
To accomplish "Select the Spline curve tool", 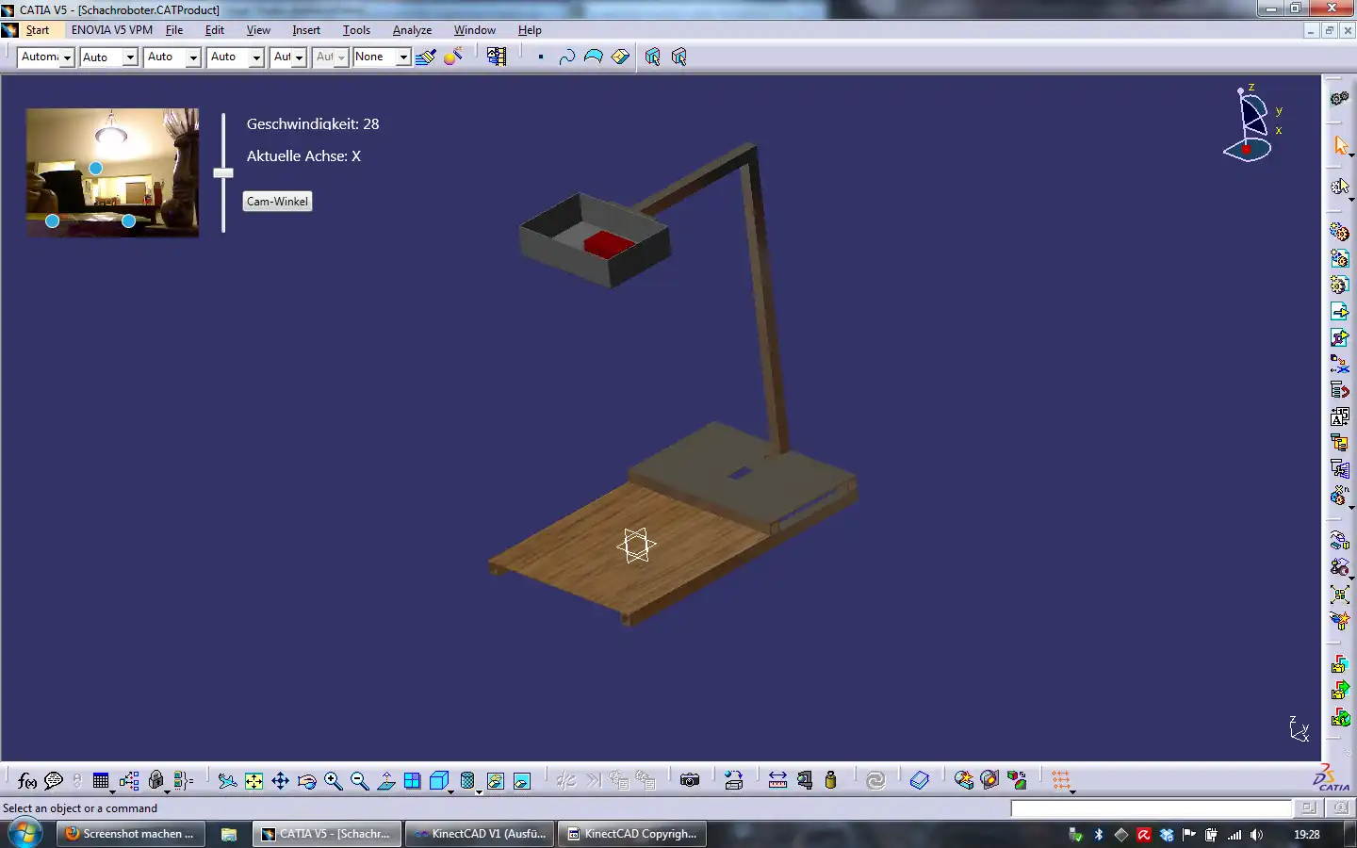I will point(566,57).
